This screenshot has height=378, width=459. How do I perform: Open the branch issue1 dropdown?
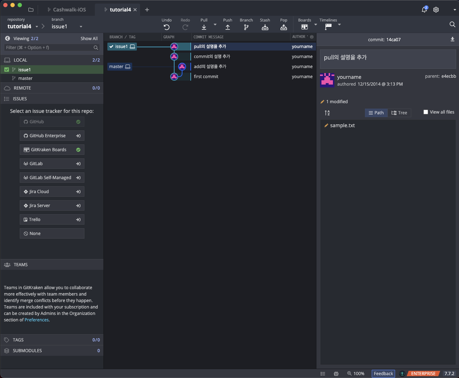click(81, 27)
